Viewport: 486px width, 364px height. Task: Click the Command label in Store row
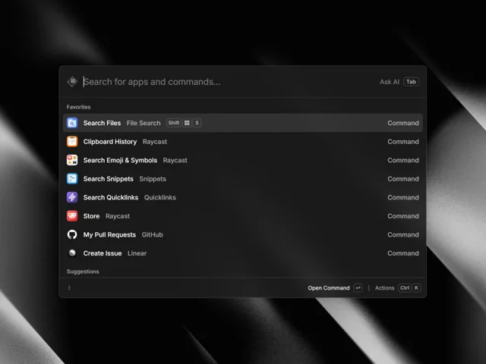click(403, 216)
